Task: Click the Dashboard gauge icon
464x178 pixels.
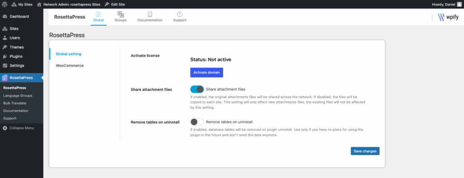Action: tap(5, 17)
